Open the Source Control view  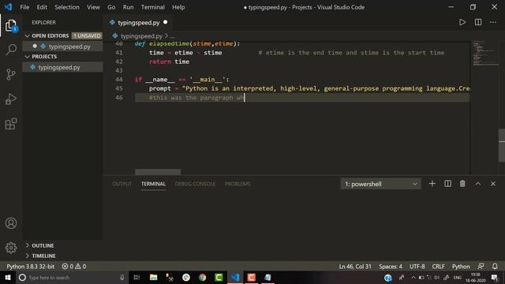point(11,74)
